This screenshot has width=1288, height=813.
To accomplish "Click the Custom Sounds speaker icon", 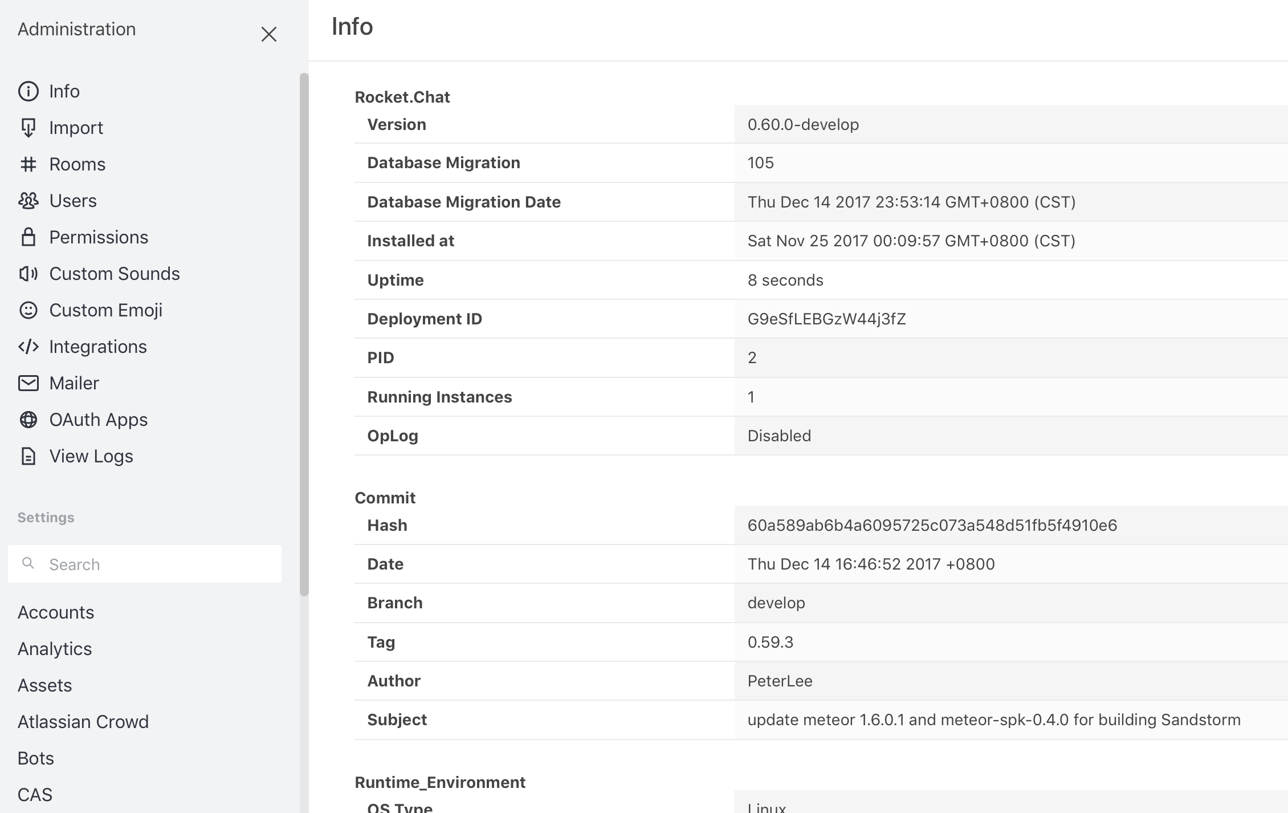I will tap(28, 274).
